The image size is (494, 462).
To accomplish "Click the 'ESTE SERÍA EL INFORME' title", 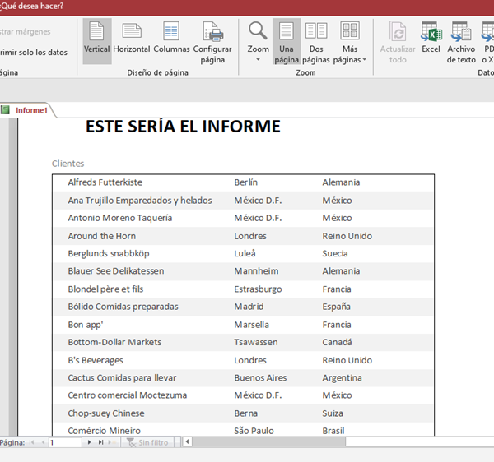I will 183,127.
